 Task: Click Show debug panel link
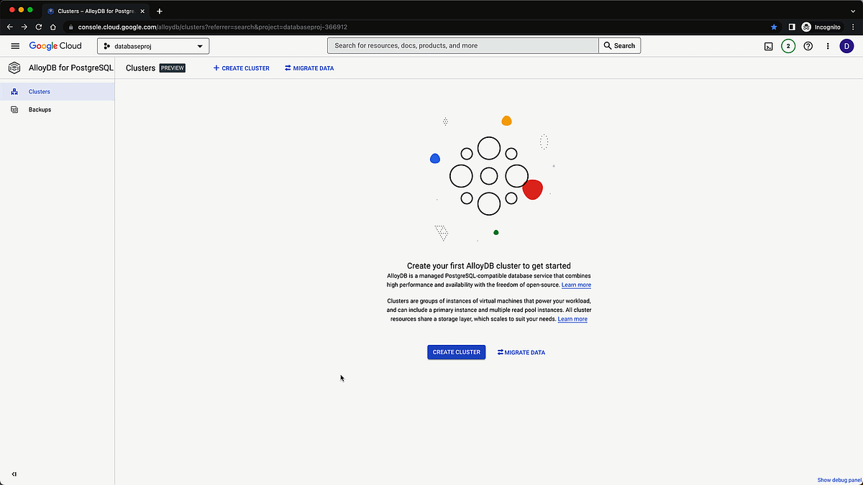[839, 480]
